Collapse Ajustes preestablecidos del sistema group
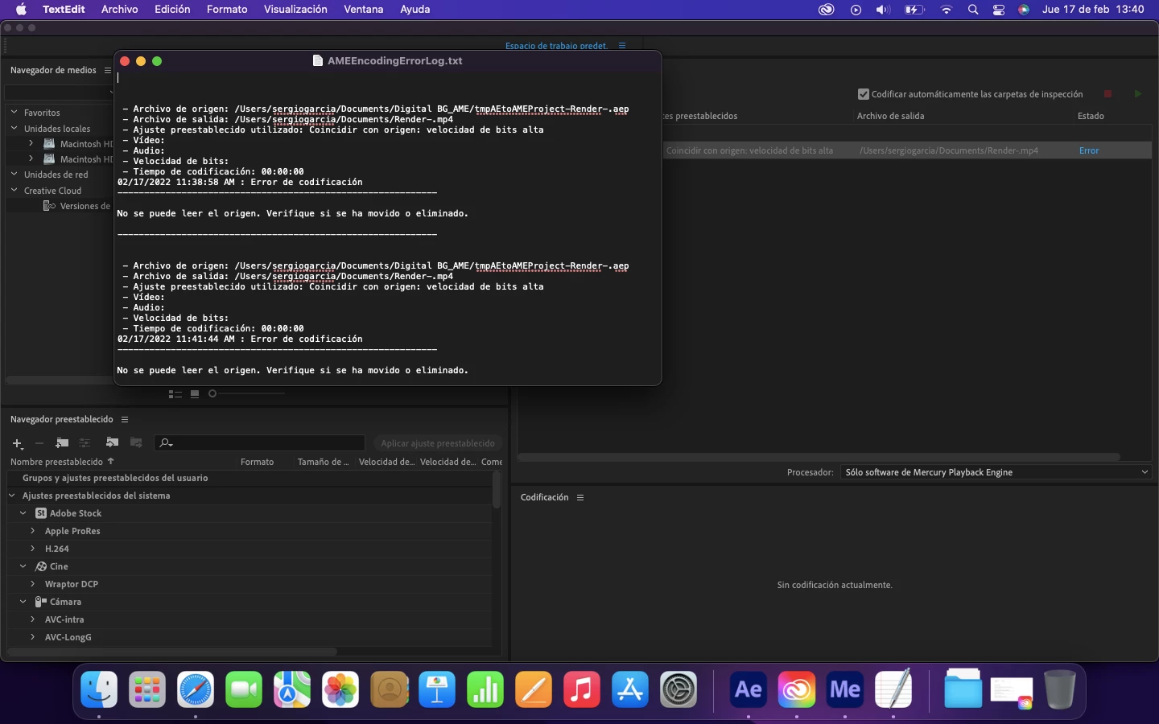Viewport: 1159px width, 724px height. pyautogui.click(x=12, y=496)
